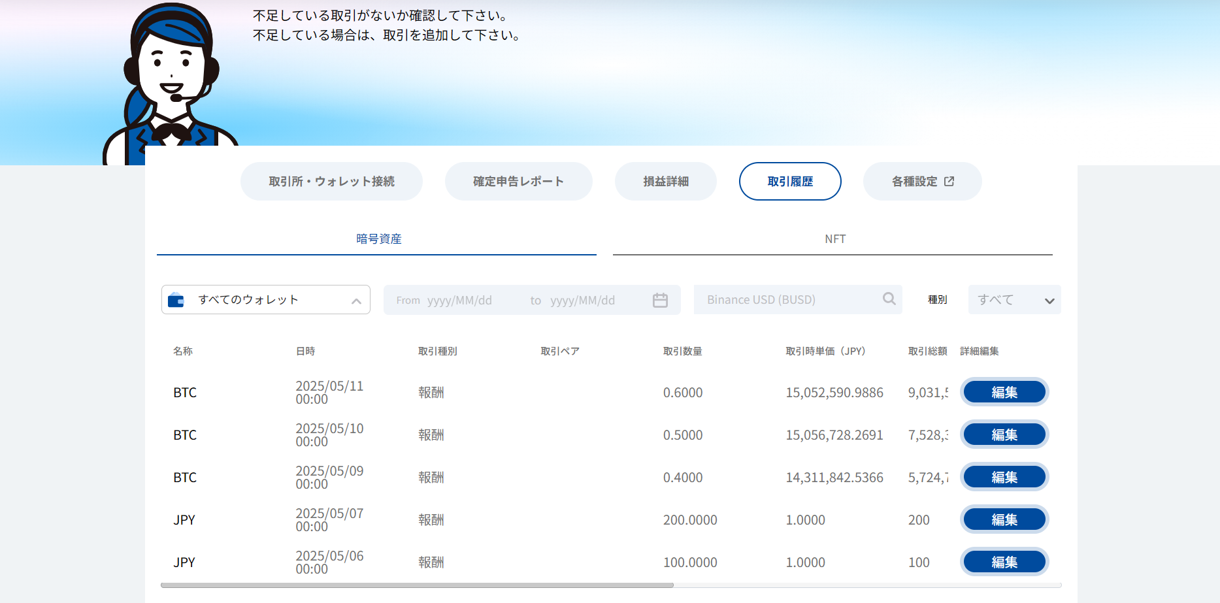
Task: Go to 取引所・ウォレット接続
Action: click(x=331, y=181)
